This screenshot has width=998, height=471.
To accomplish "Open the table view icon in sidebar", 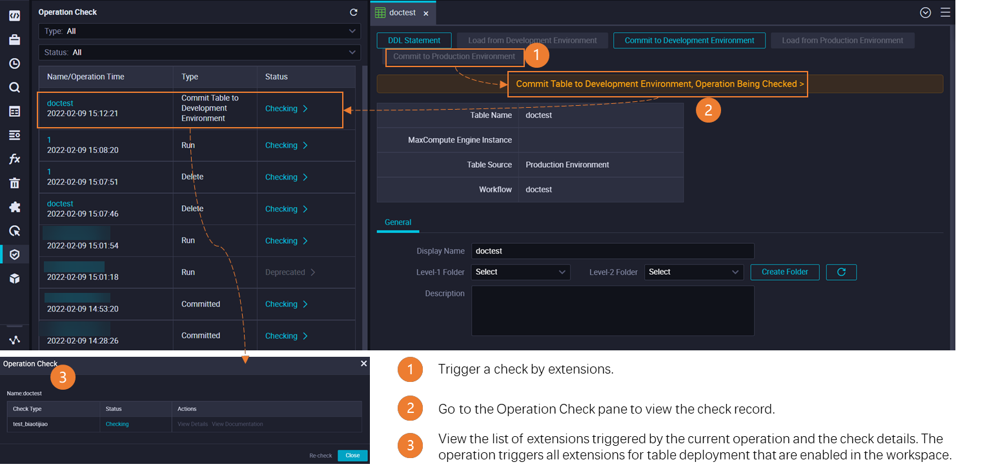I will [x=14, y=112].
